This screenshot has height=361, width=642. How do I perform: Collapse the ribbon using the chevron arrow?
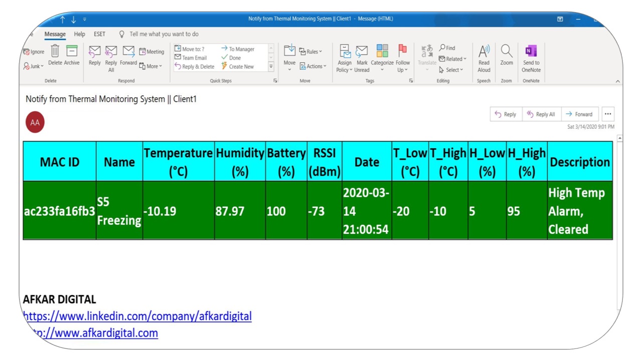(617, 81)
